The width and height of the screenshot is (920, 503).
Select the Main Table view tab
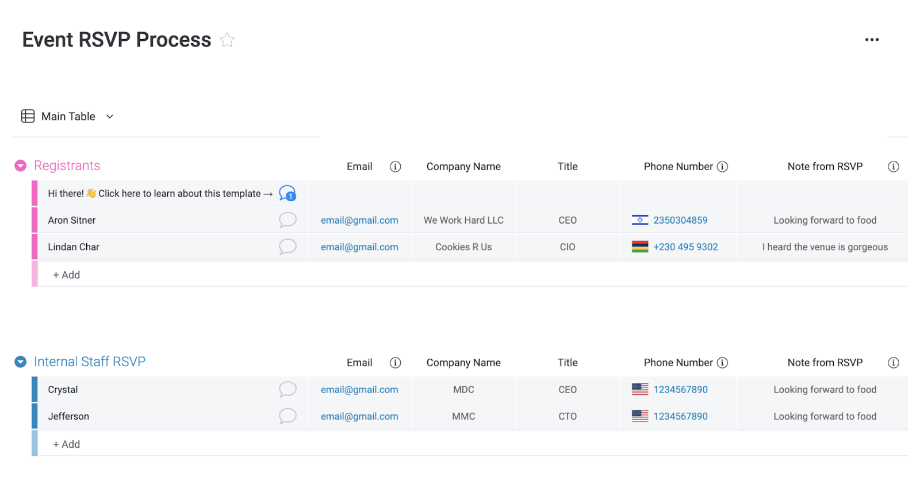68,117
